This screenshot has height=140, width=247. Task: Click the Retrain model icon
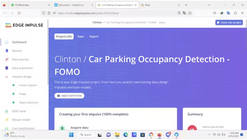coord(7,120)
